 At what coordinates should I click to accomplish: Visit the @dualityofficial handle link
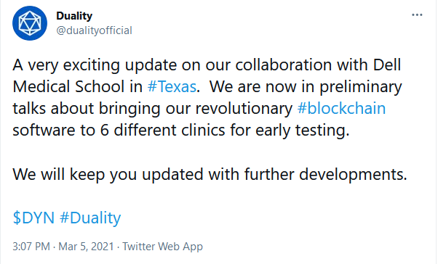94,30
